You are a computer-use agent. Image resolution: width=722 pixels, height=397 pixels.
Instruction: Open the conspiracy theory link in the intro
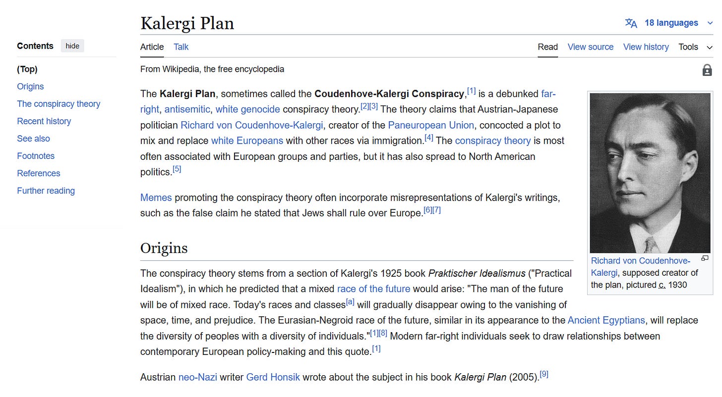pyautogui.click(x=493, y=141)
